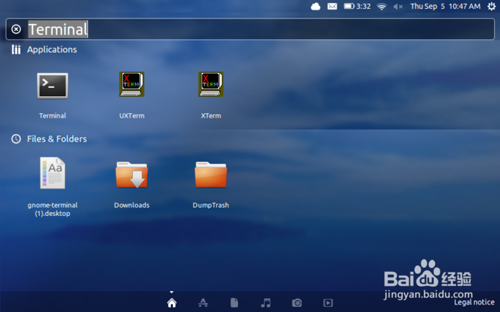Screen dimensions: 500x312
Task: Click the gnome-terminal (1).desktop label text
Action: tap(53, 209)
